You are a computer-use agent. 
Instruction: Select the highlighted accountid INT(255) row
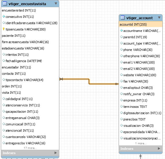(x=141, y=24)
